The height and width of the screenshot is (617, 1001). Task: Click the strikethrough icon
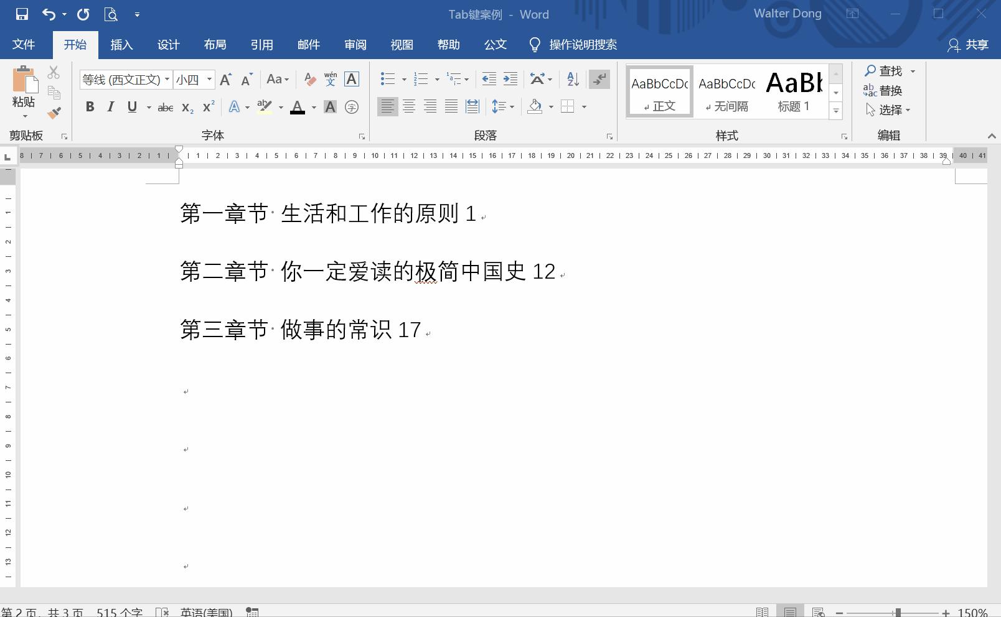[165, 106]
